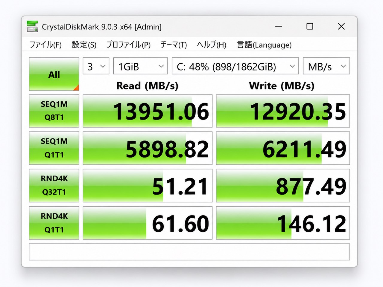Start the RND4K Q32T1 test
Image resolution: width=383 pixels, height=287 pixels.
(54, 185)
